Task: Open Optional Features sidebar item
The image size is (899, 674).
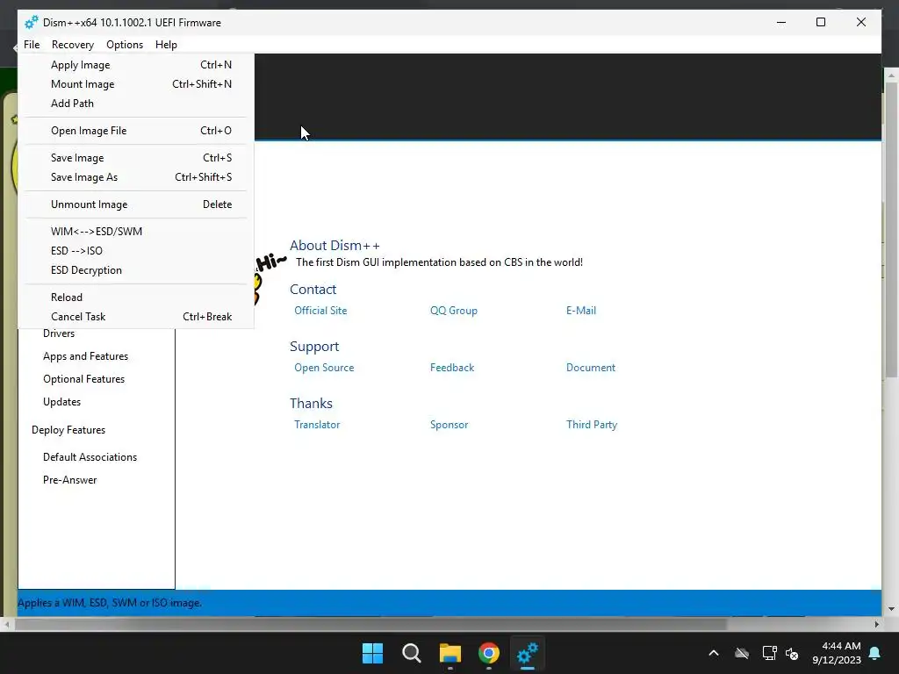Action: click(83, 379)
